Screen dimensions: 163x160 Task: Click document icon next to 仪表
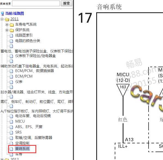[11, 82]
